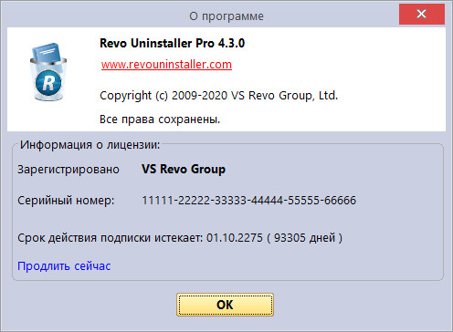Click the "Продлить сейчас" renewal link
Viewport: 453px width, 332px height.
pyautogui.click(x=64, y=266)
